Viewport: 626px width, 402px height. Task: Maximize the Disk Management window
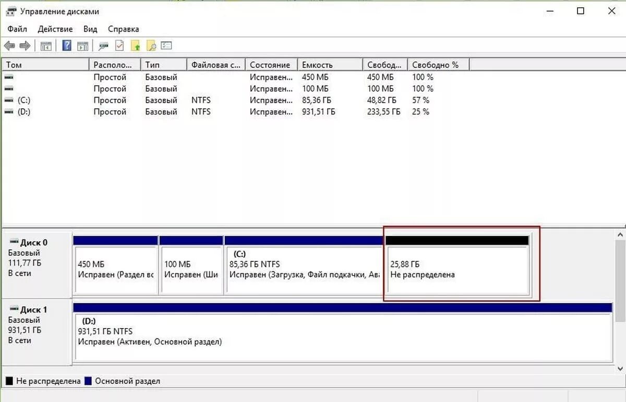581,11
